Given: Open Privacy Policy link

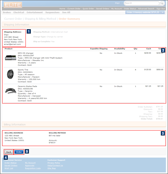Looking at the screenshot, I should pos(54,163).
